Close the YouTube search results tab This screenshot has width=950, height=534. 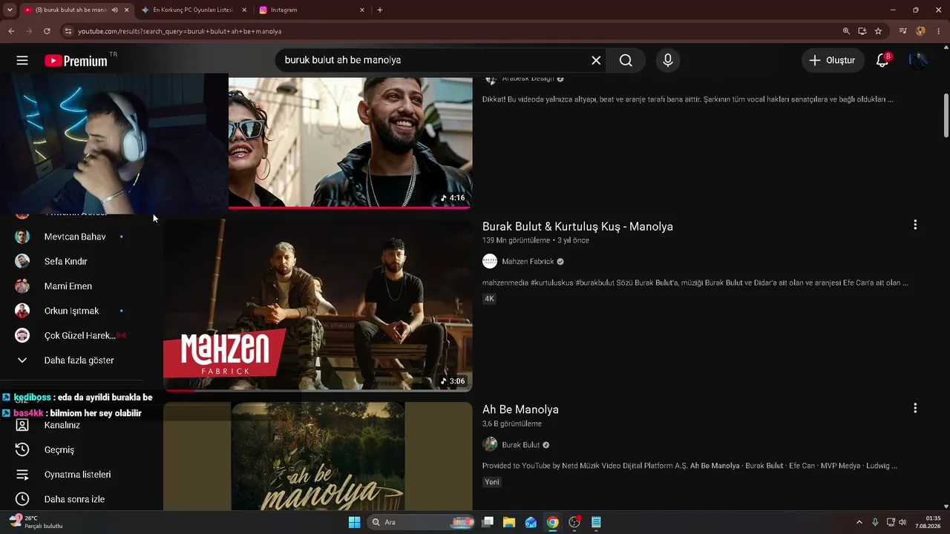point(127,10)
